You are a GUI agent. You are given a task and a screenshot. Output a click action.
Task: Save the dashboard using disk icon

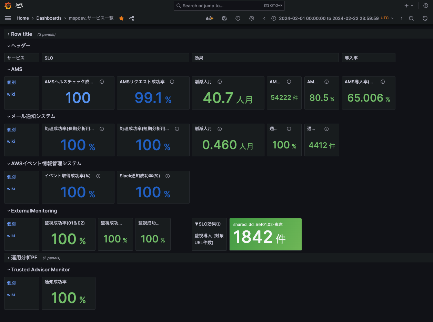point(224,18)
